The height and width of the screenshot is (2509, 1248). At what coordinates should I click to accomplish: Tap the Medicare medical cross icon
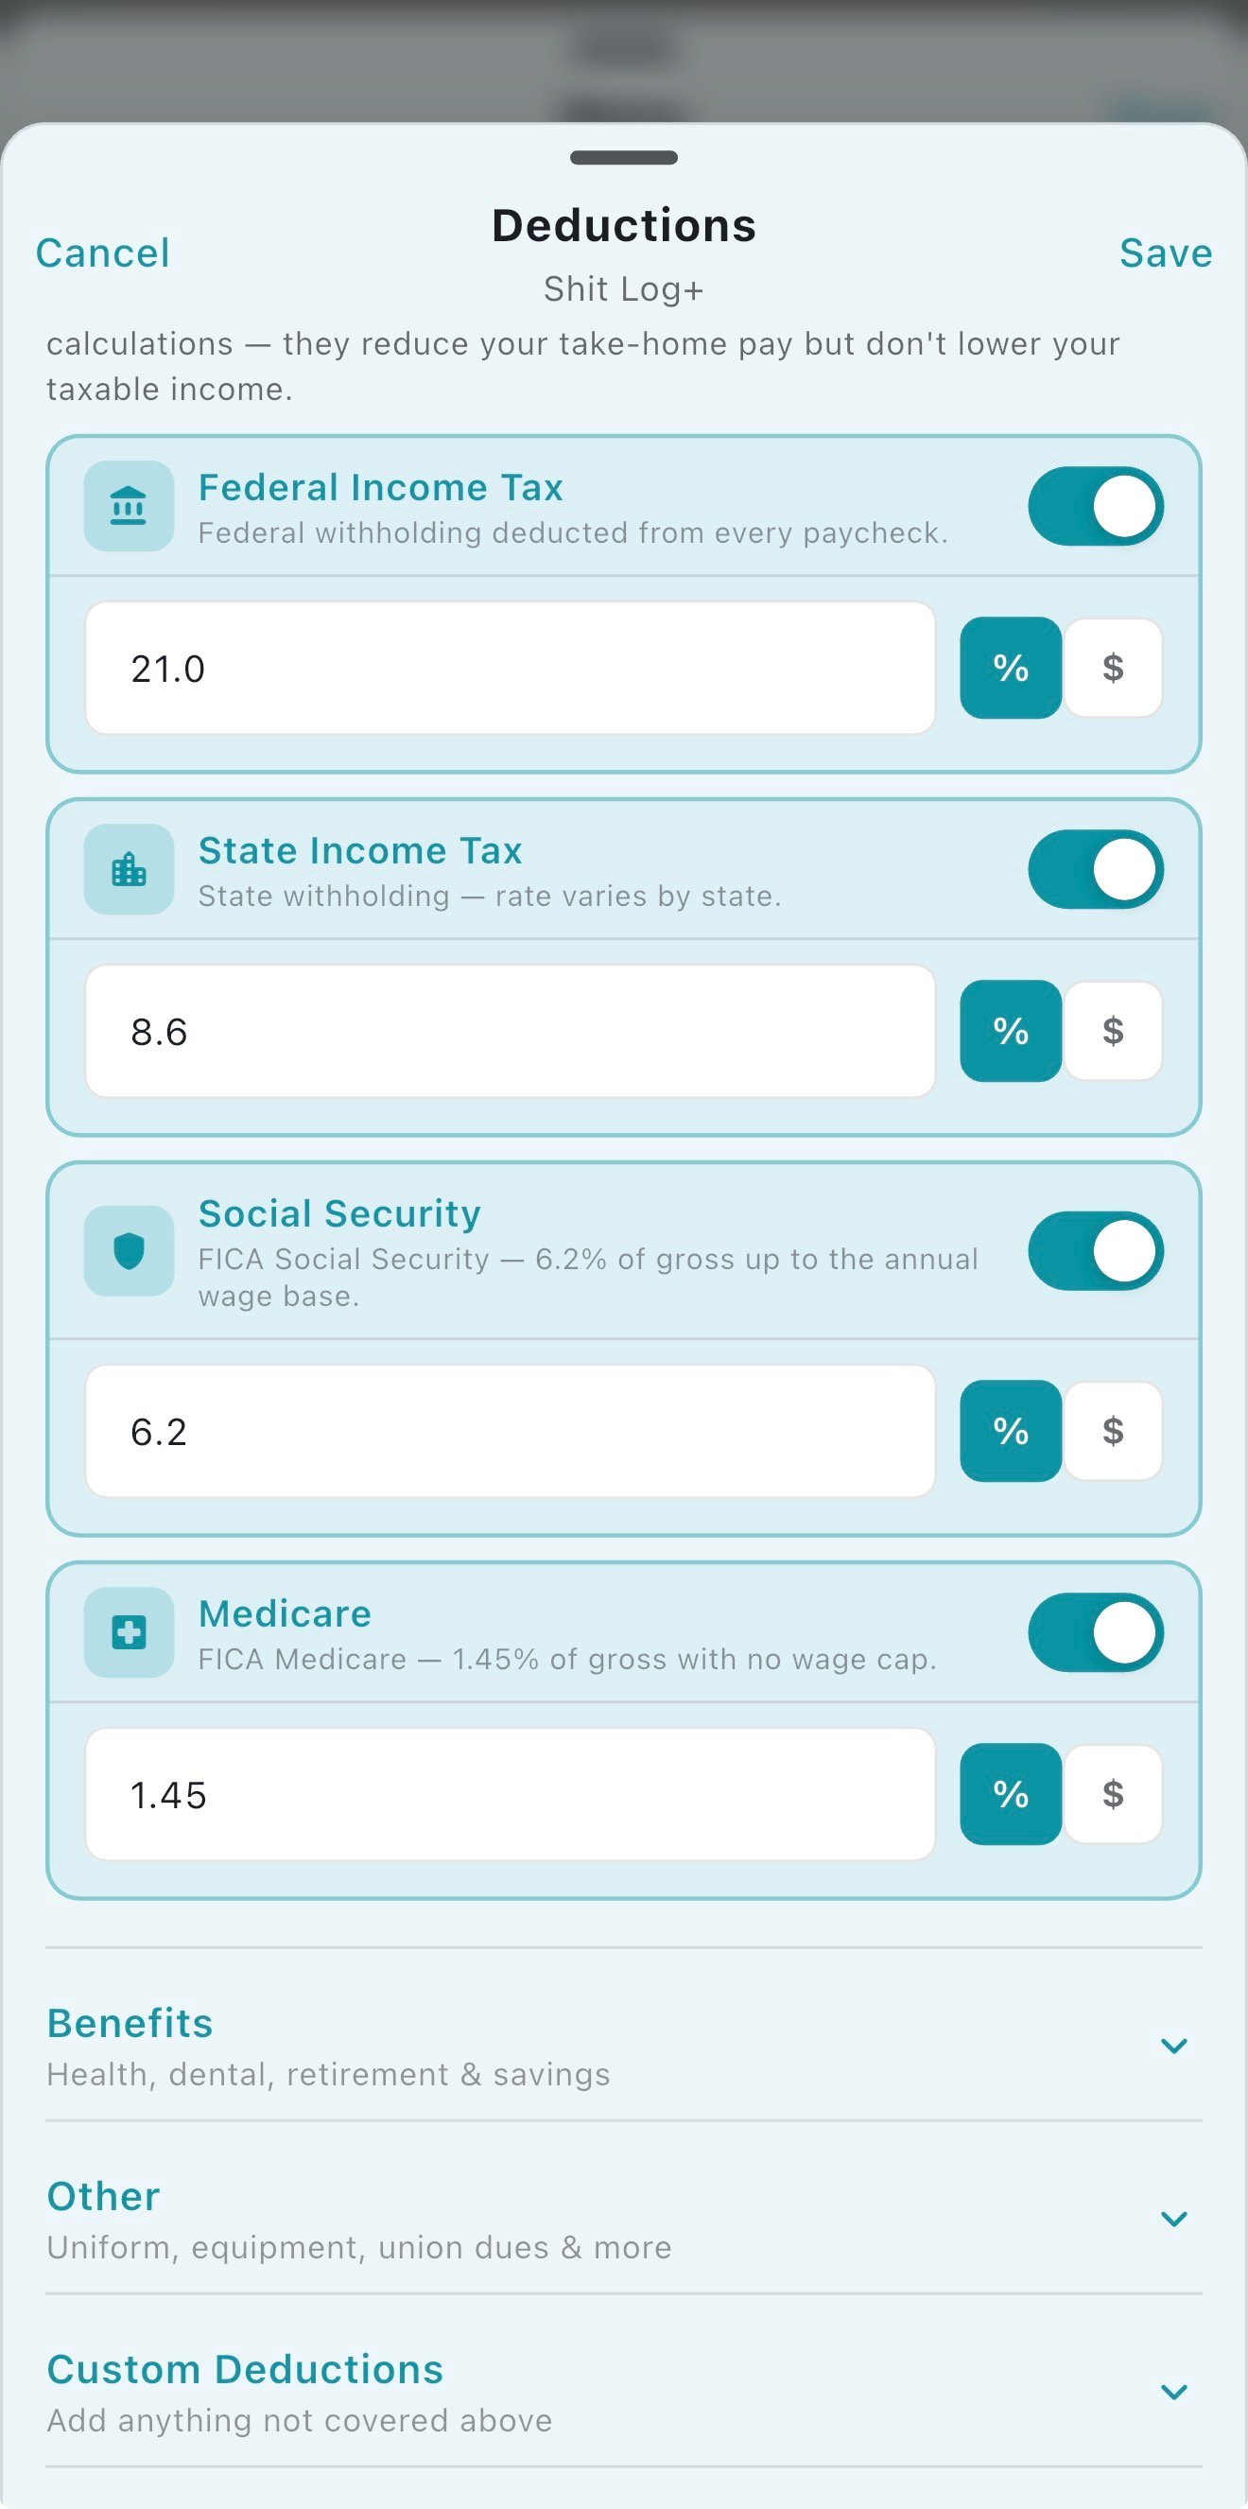(x=129, y=1632)
